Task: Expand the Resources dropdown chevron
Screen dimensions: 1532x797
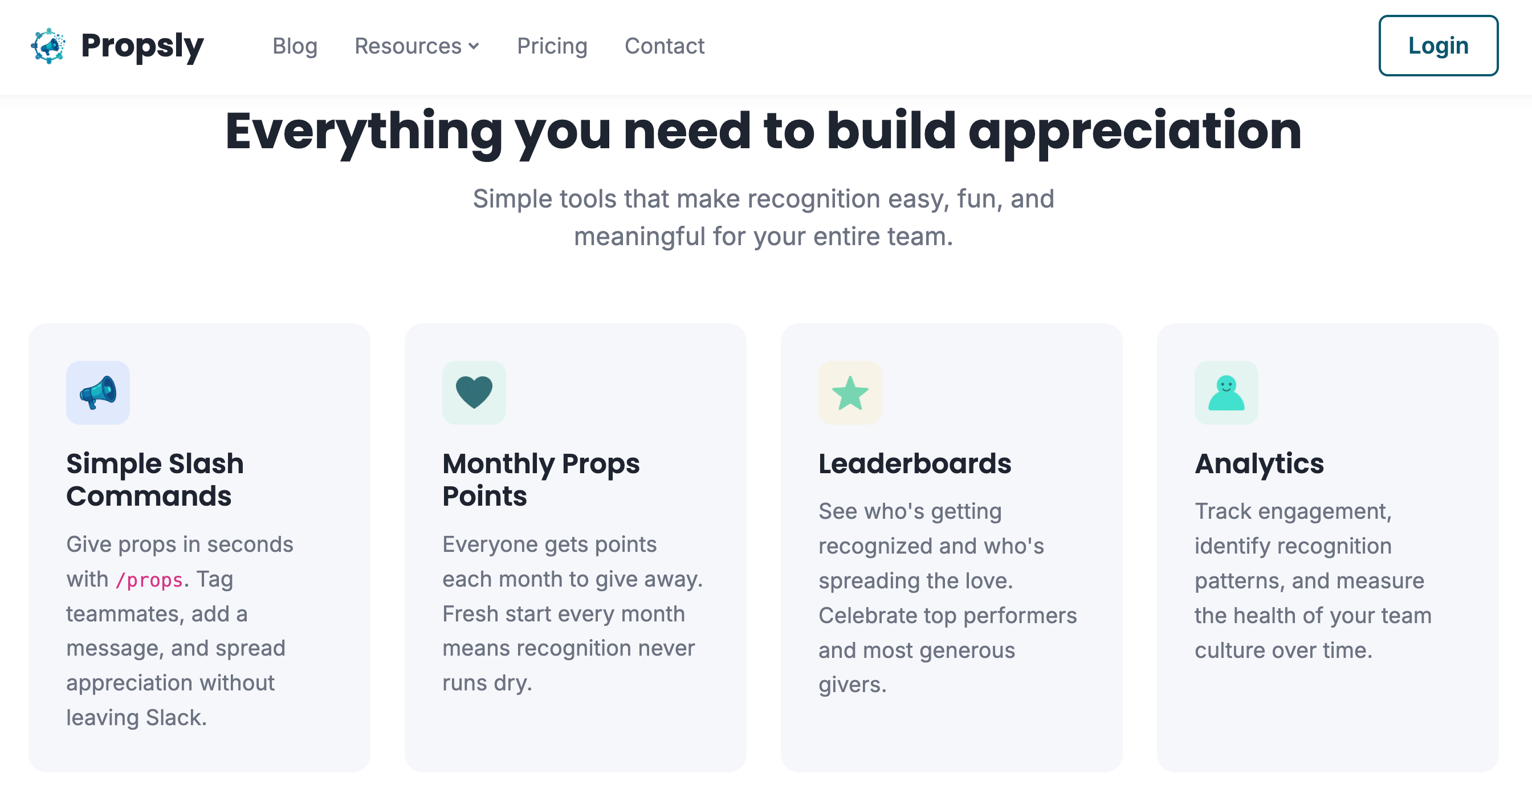Action: (x=474, y=46)
